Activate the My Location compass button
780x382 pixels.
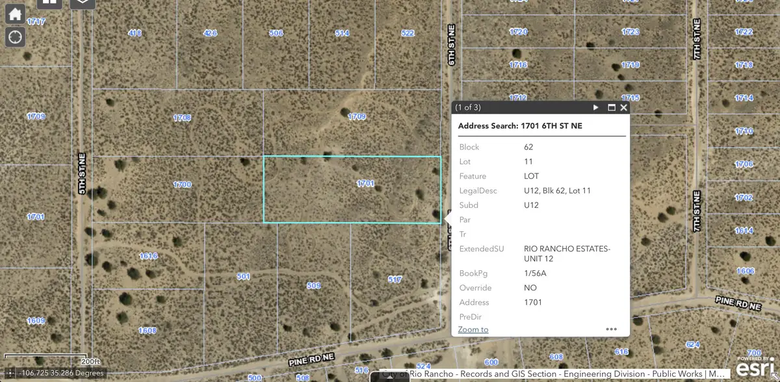coord(16,36)
